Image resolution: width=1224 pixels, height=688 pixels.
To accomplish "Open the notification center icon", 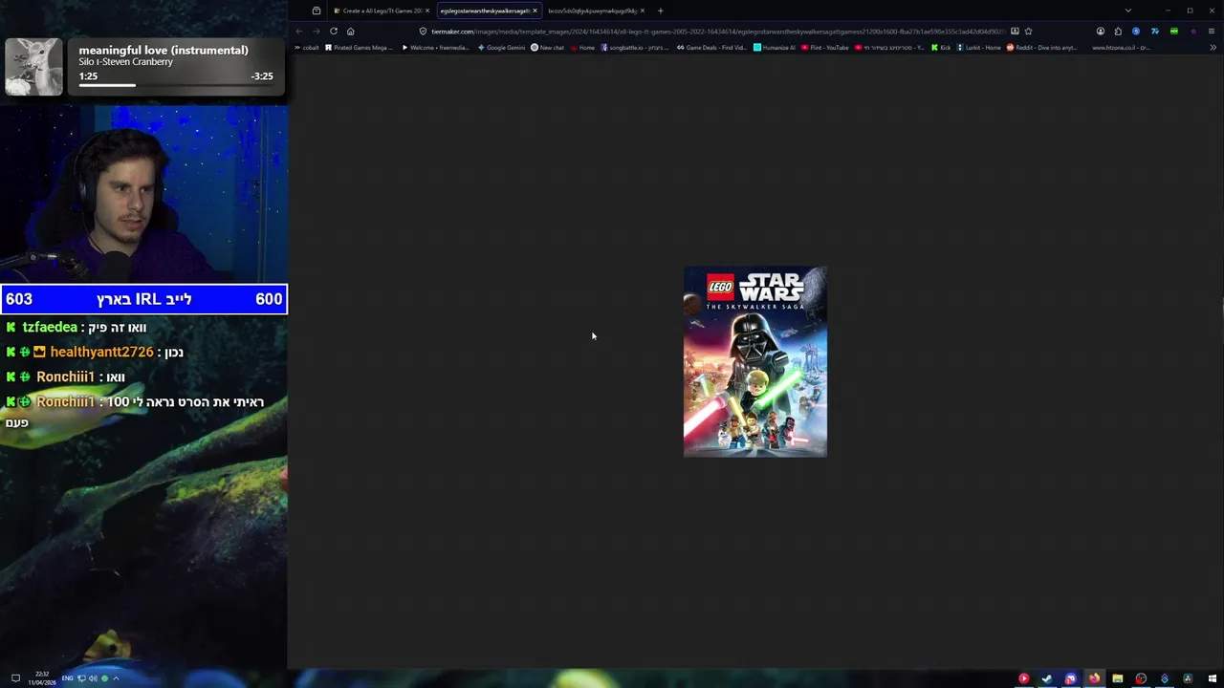I will click(x=15, y=678).
